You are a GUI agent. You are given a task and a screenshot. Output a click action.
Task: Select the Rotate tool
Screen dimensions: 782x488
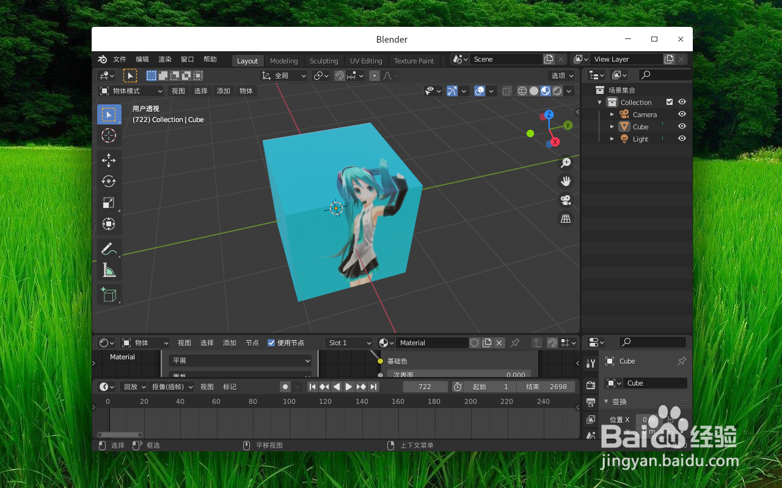[x=109, y=181]
